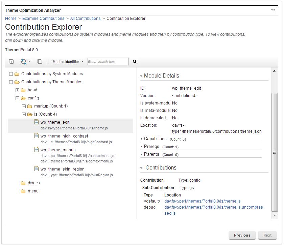Click the expand-all tree icon in toolbar
Viewport: 284px width, 246px height.
11,61
